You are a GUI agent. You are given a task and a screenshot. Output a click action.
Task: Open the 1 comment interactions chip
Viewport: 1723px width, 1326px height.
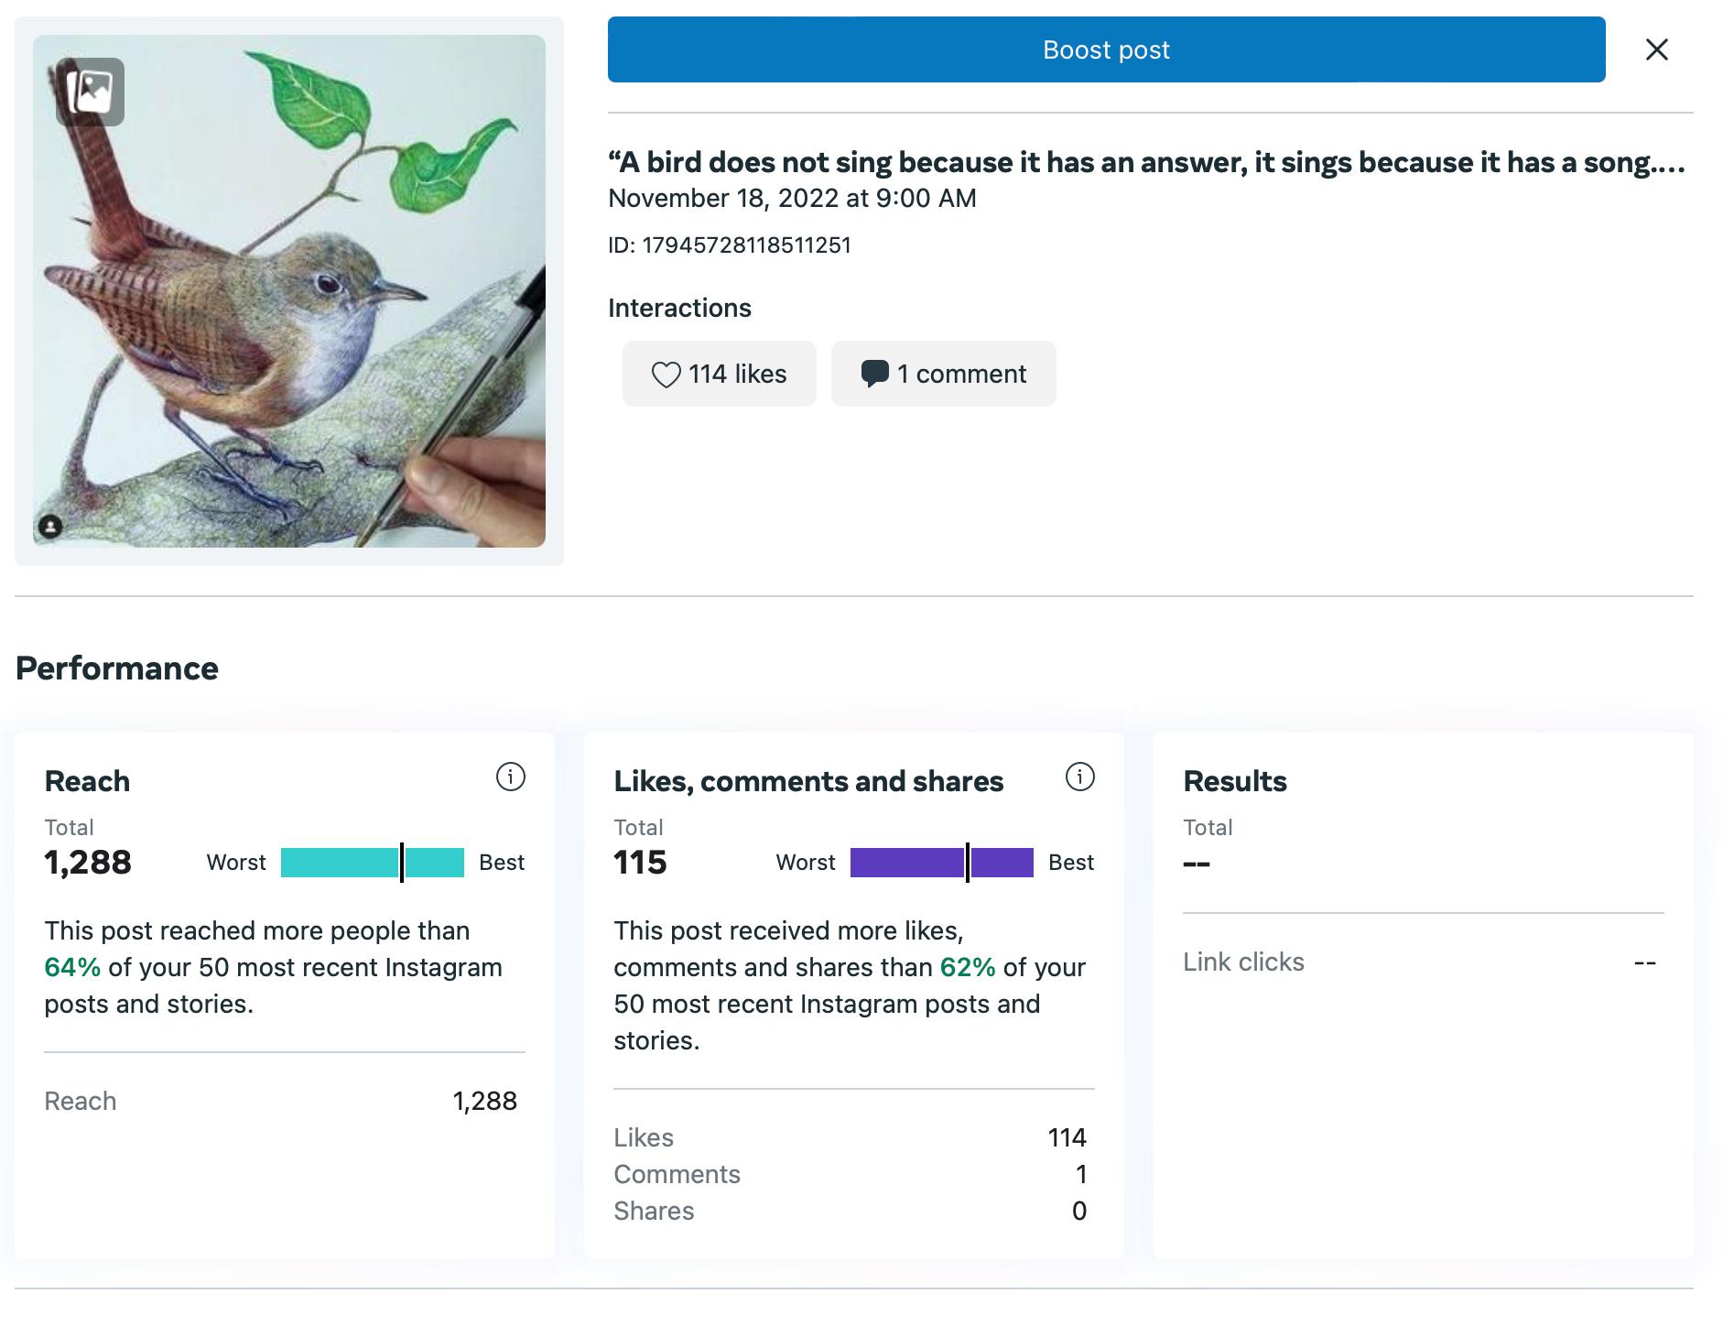(x=944, y=374)
